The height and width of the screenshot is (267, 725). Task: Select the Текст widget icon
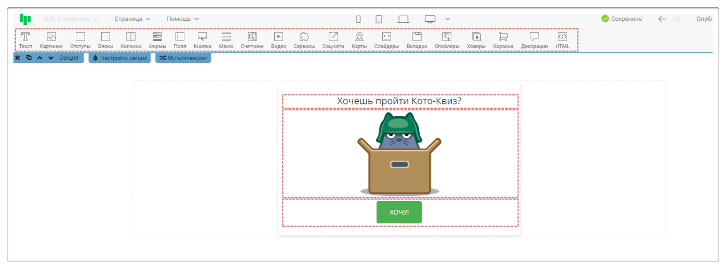(x=25, y=37)
